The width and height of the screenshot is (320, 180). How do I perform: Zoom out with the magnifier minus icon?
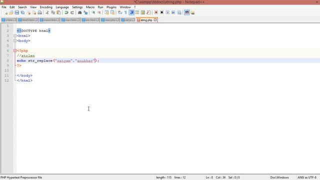pyautogui.click(x=99, y=12)
